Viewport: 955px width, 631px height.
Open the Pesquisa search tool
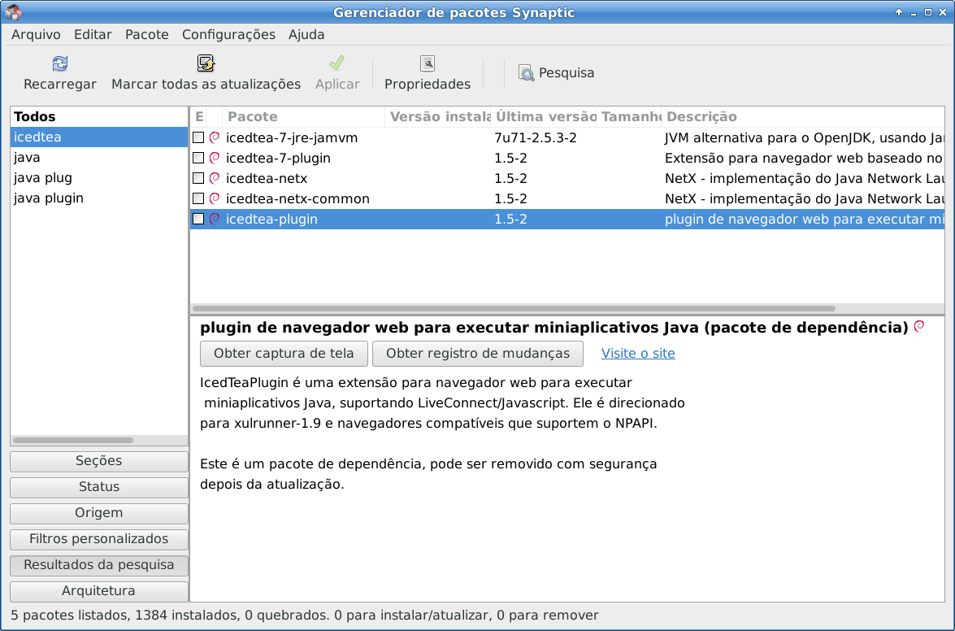pos(556,73)
